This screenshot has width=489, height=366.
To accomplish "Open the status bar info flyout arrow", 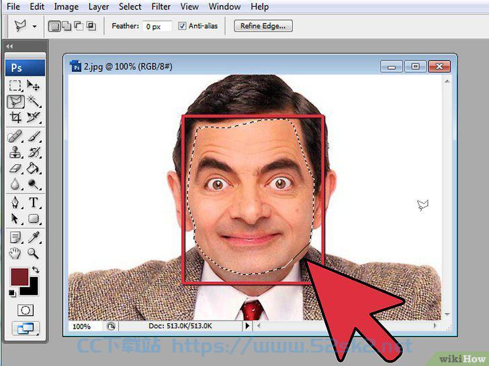I will 247,326.
